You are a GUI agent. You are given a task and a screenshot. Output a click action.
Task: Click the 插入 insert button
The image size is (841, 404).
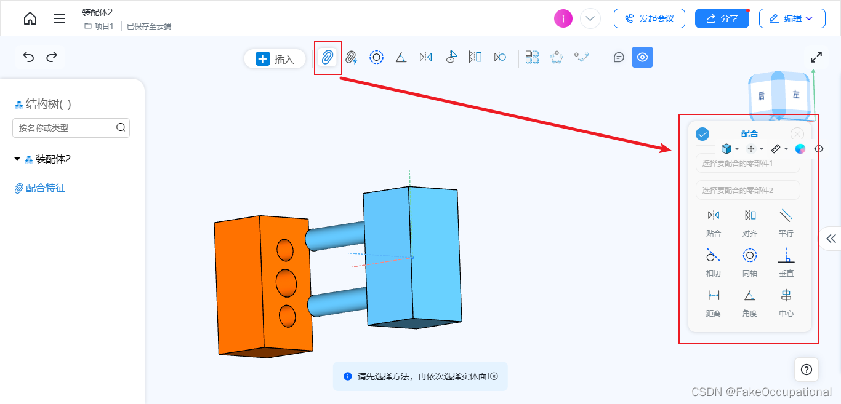pos(275,59)
